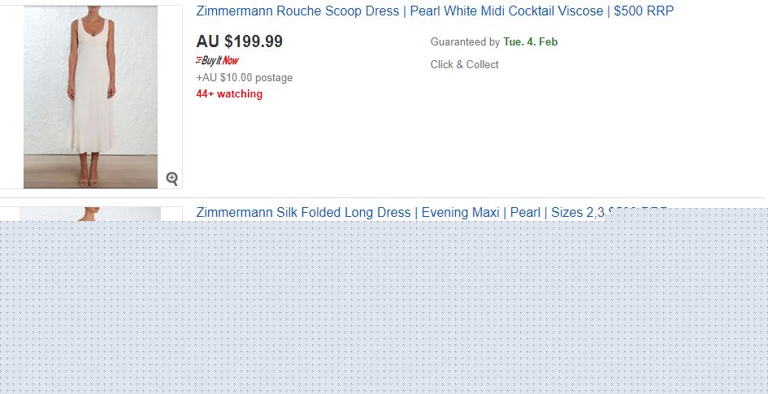Click the "Guaranteed by" delivery label
This screenshot has height=394, width=768.
coord(465,42)
